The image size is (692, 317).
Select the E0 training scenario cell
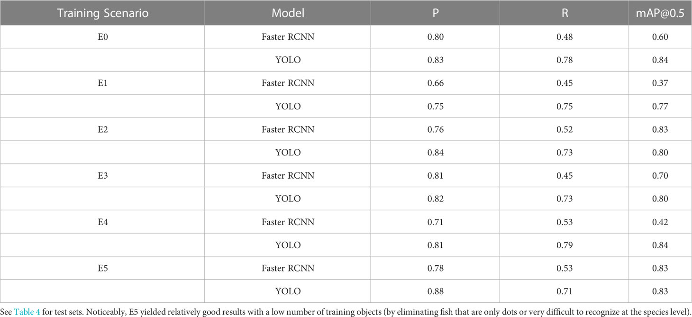[102, 36]
